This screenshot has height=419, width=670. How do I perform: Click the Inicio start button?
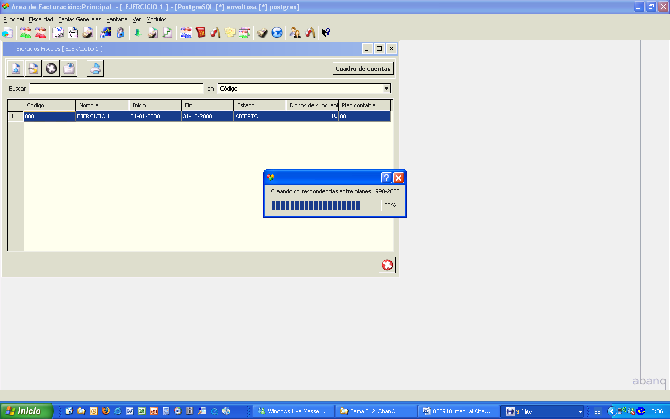(26, 411)
